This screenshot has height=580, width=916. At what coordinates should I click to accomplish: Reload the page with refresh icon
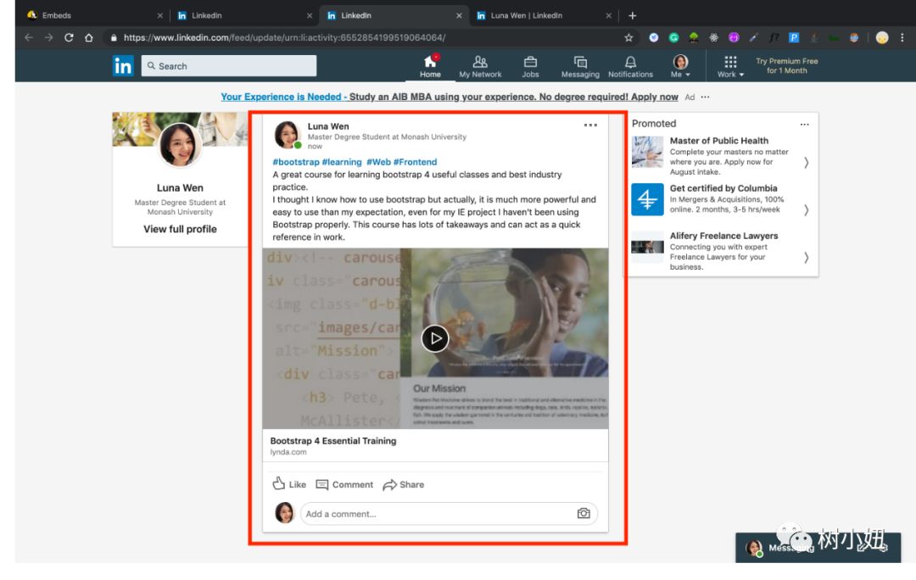point(69,37)
